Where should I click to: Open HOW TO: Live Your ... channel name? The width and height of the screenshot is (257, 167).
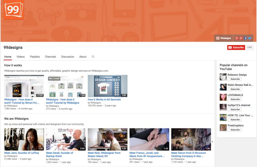[240, 116]
